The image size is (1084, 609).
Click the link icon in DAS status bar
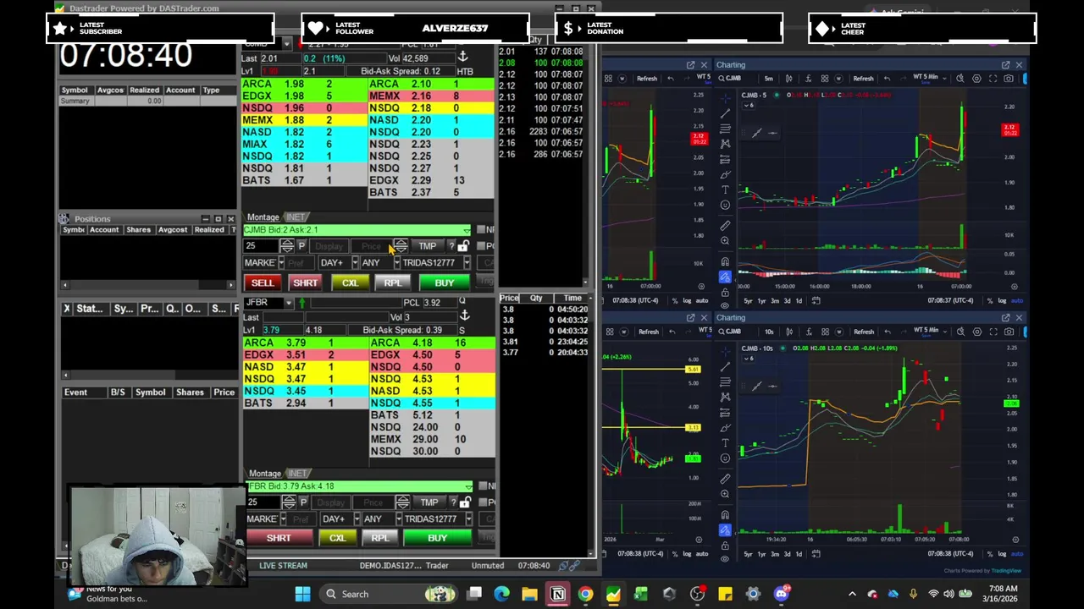[x=574, y=565]
